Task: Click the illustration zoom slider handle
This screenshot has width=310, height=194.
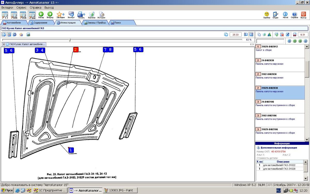Action: coord(70,40)
